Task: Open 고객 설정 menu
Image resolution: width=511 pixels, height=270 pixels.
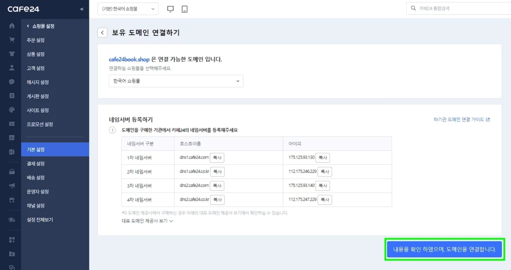Action: click(35, 68)
